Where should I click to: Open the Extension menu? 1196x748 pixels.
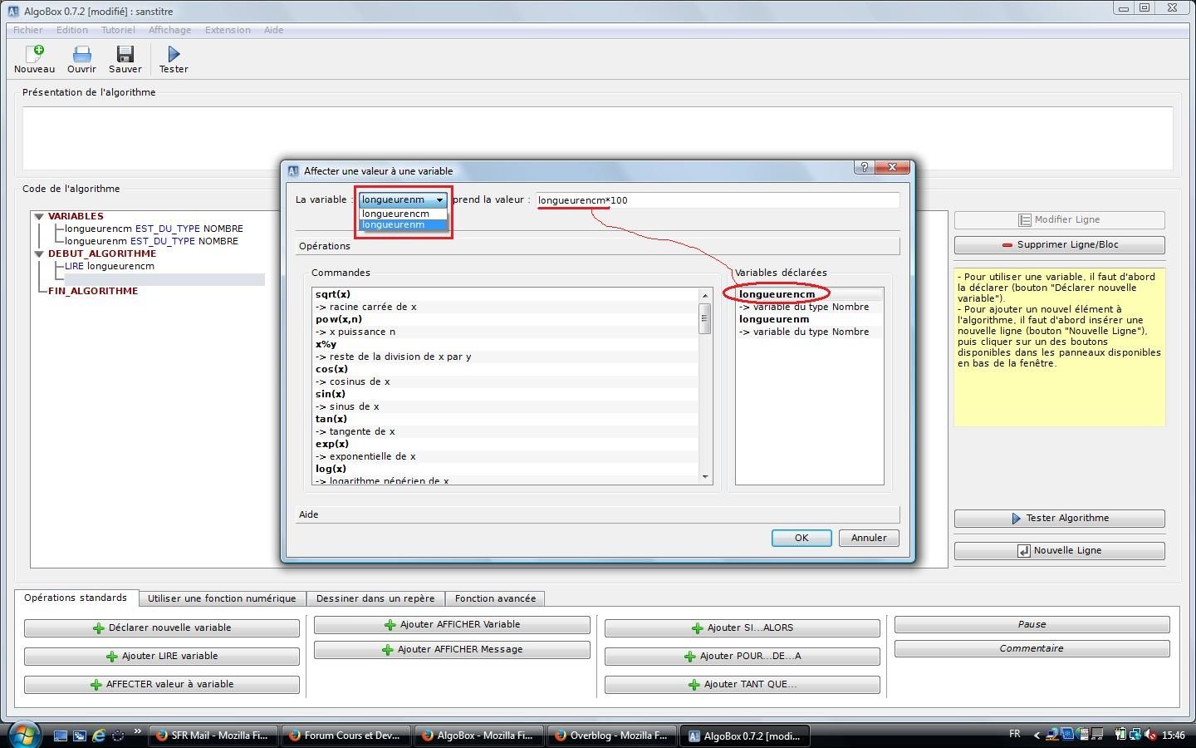(x=228, y=30)
